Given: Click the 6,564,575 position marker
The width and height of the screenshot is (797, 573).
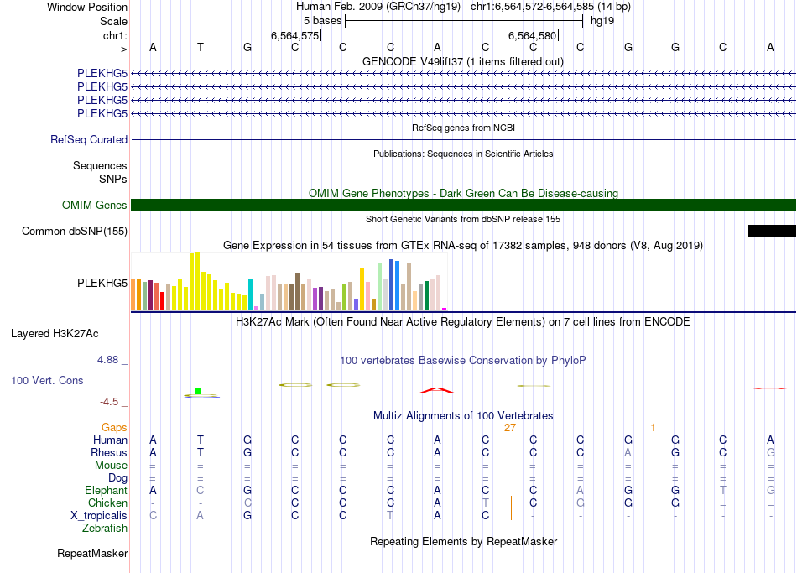Looking at the screenshot, I should coord(294,35).
